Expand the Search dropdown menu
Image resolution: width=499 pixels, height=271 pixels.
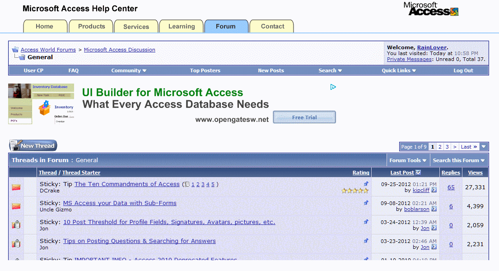coord(330,71)
